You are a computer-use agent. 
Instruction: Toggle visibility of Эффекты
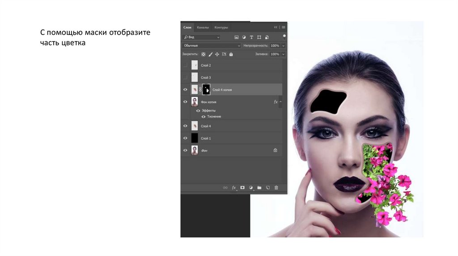pos(198,111)
